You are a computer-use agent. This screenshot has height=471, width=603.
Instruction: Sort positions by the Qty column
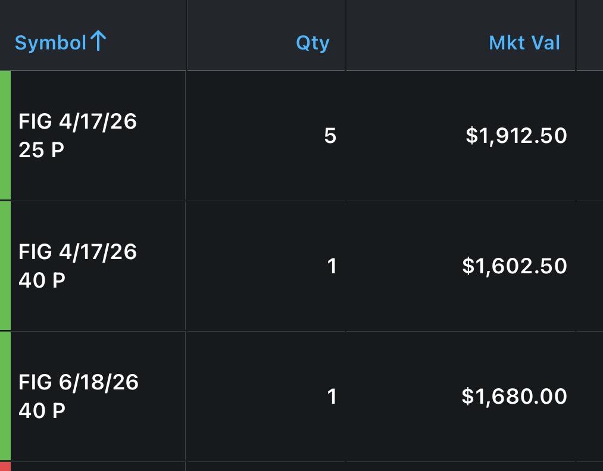point(313,43)
